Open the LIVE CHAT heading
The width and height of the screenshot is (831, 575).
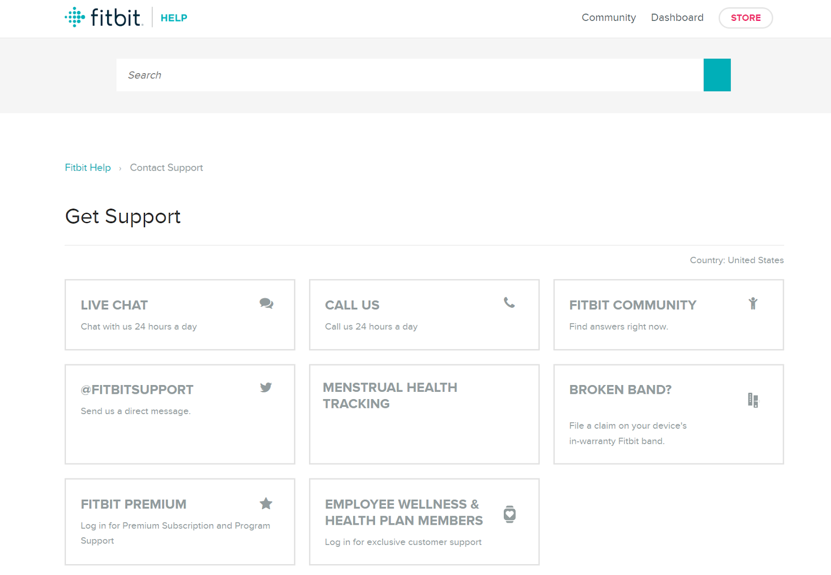click(114, 305)
